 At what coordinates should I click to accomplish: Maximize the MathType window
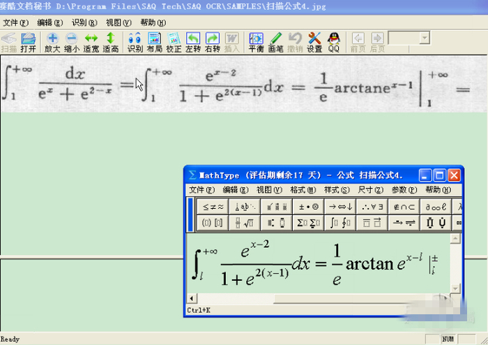[441, 175]
